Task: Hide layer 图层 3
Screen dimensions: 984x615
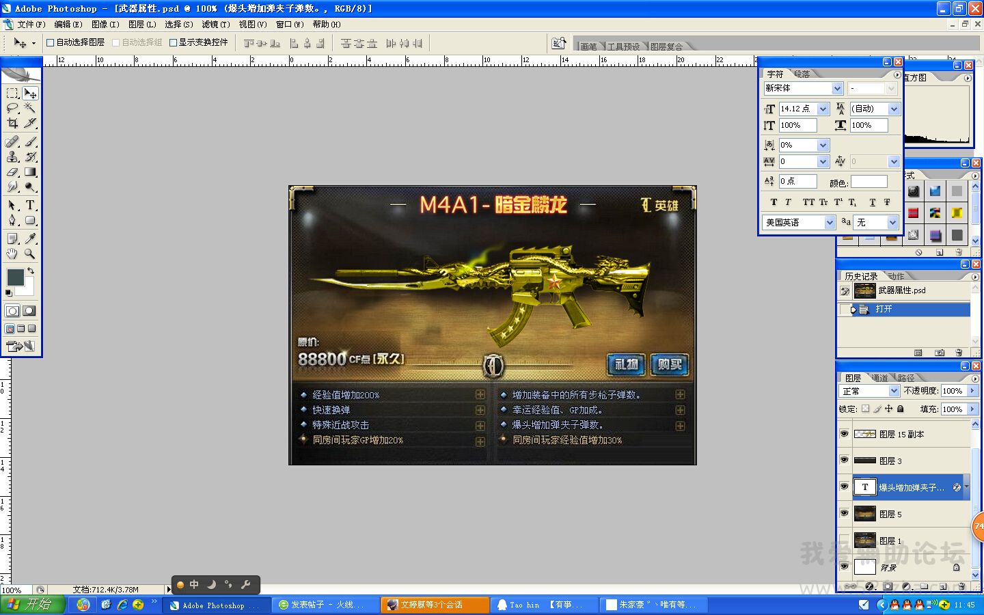Action: point(845,461)
